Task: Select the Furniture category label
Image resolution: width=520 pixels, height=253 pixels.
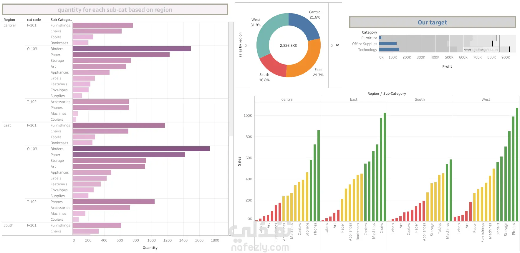Action: pos(369,38)
